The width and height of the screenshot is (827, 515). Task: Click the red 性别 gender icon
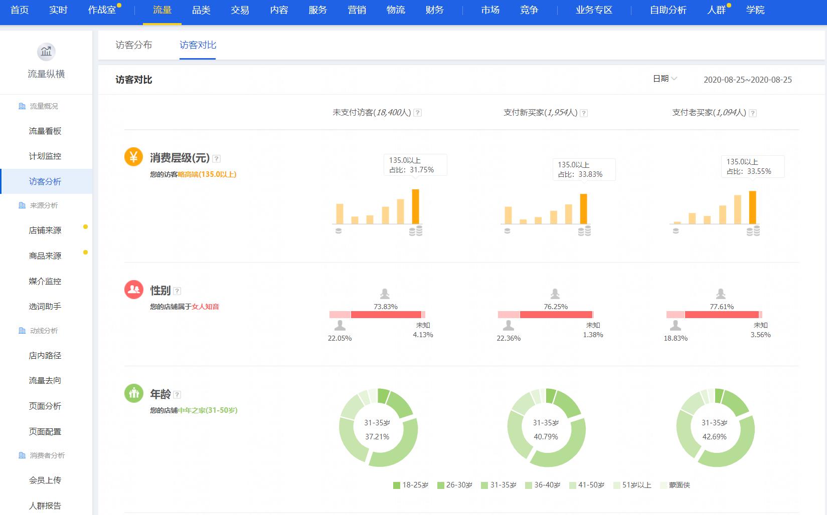[x=133, y=290]
